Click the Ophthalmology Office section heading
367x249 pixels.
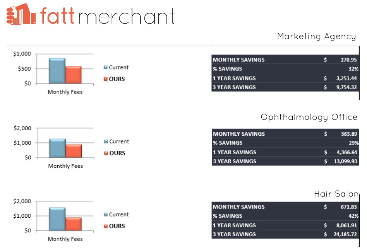(x=309, y=117)
